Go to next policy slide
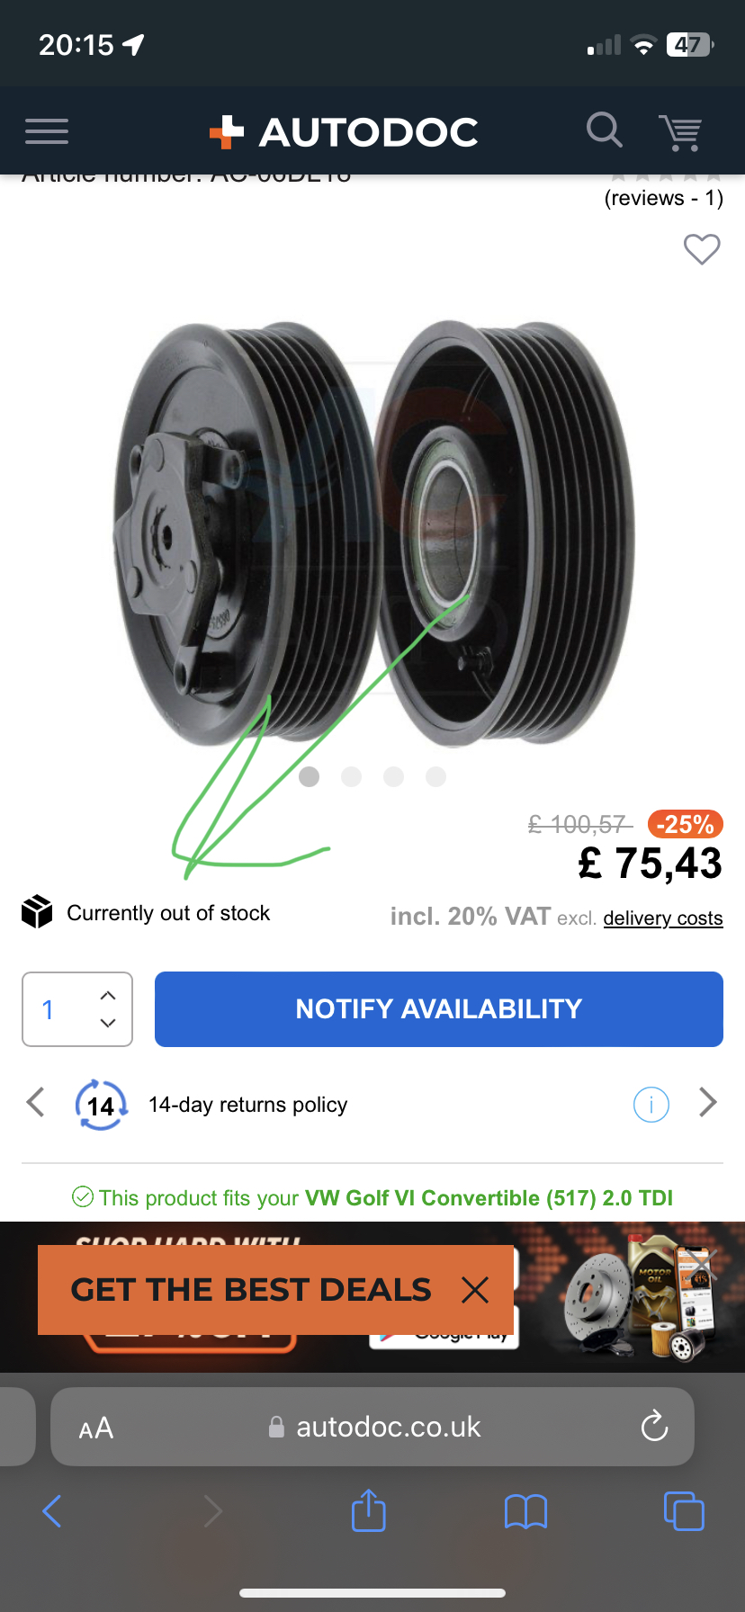 708,1103
